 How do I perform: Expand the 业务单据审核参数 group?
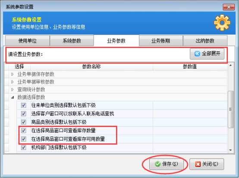click(x=13, y=82)
